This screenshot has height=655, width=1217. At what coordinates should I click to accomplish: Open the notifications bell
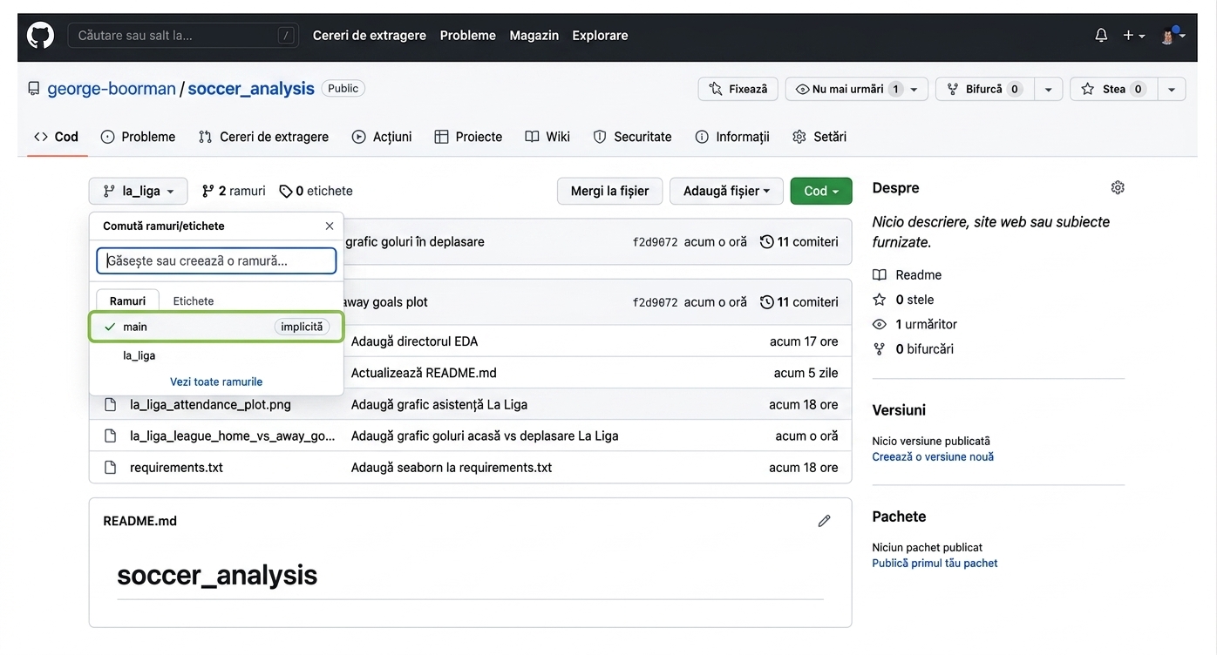pos(1101,36)
